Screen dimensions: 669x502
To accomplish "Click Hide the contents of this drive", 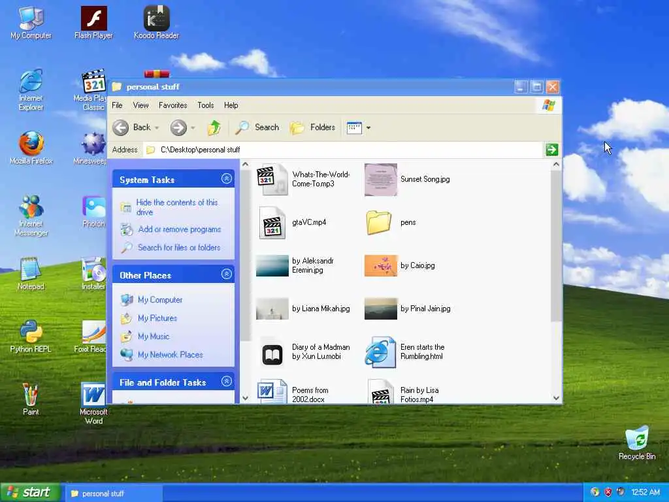I will tap(177, 207).
